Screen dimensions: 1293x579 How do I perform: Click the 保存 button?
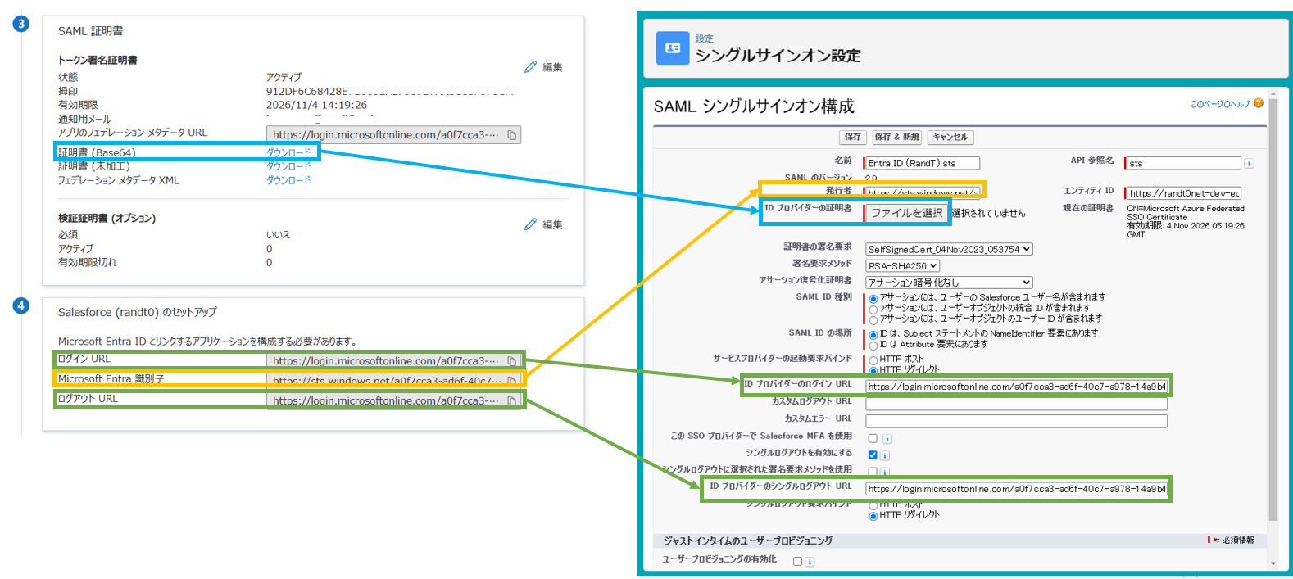pos(853,138)
